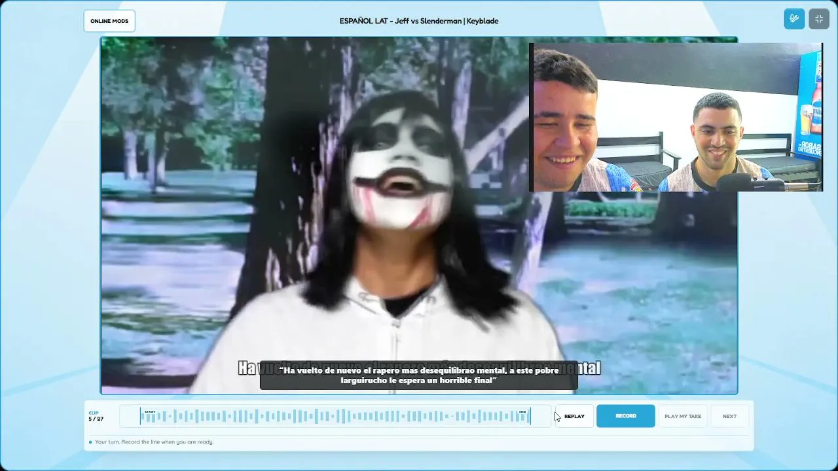Replay the original clip line

[574, 416]
